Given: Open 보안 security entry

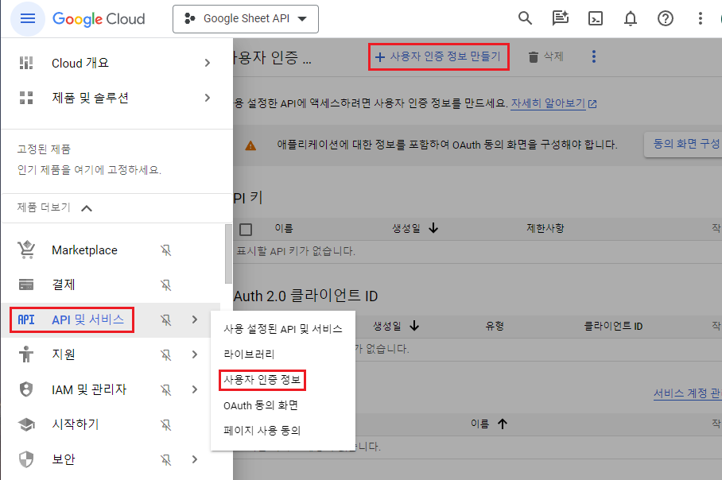Looking at the screenshot, I should point(64,459).
